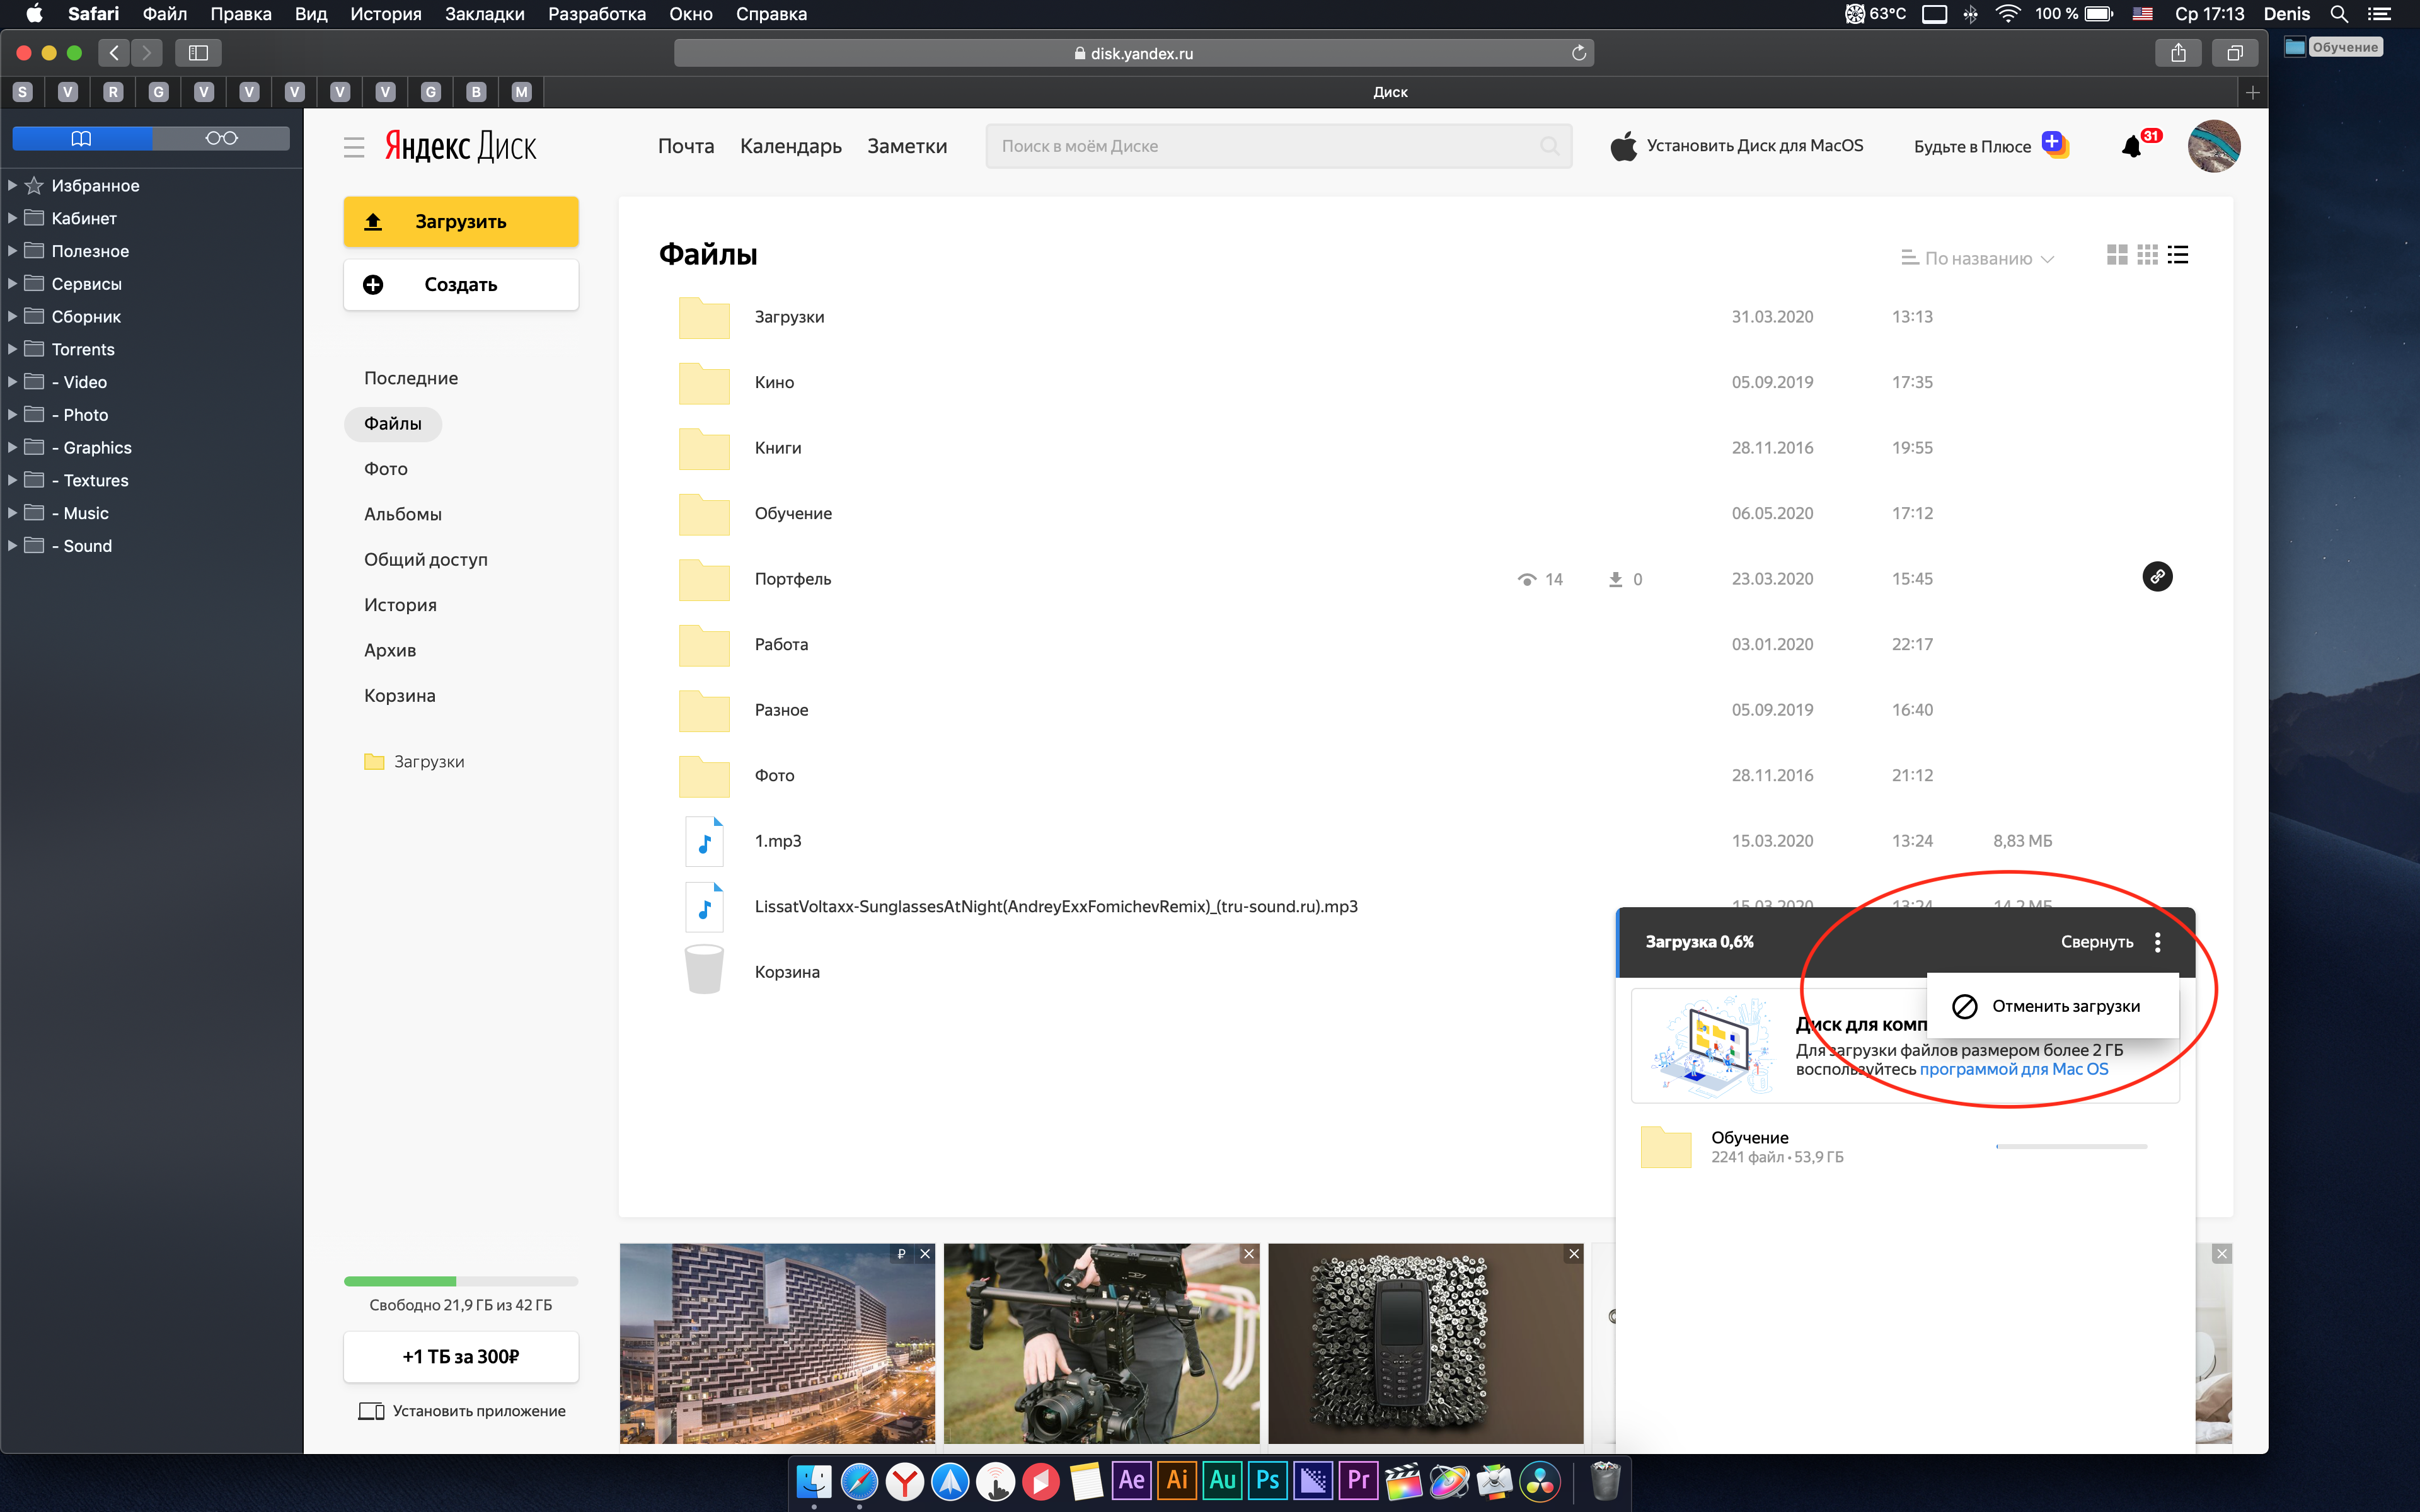Select Отменить загрузки from the popup menu
Screen dimensions: 2420x1512
(2052, 1006)
